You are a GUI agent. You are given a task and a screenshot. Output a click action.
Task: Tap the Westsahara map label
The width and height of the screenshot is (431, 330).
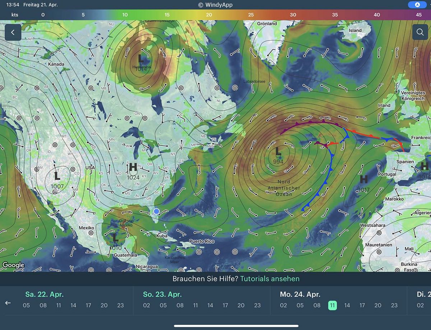coord(372,226)
